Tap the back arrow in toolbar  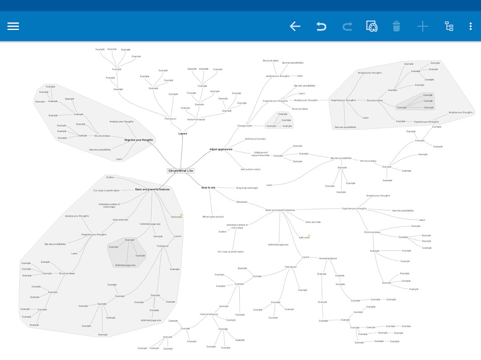tap(295, 26)
